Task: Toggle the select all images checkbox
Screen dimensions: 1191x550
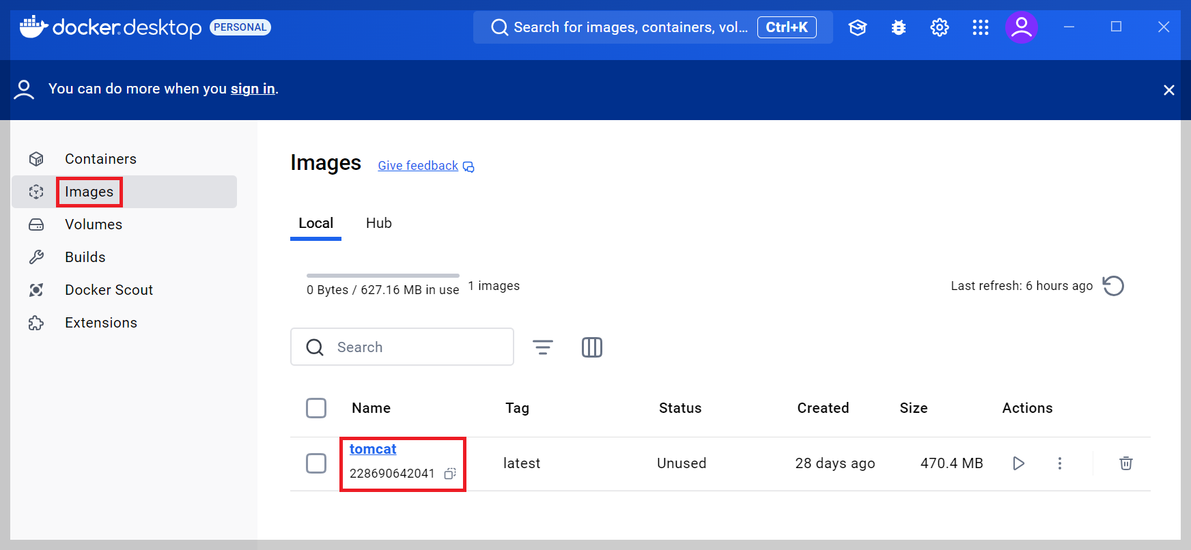Action: click(316, 408)
